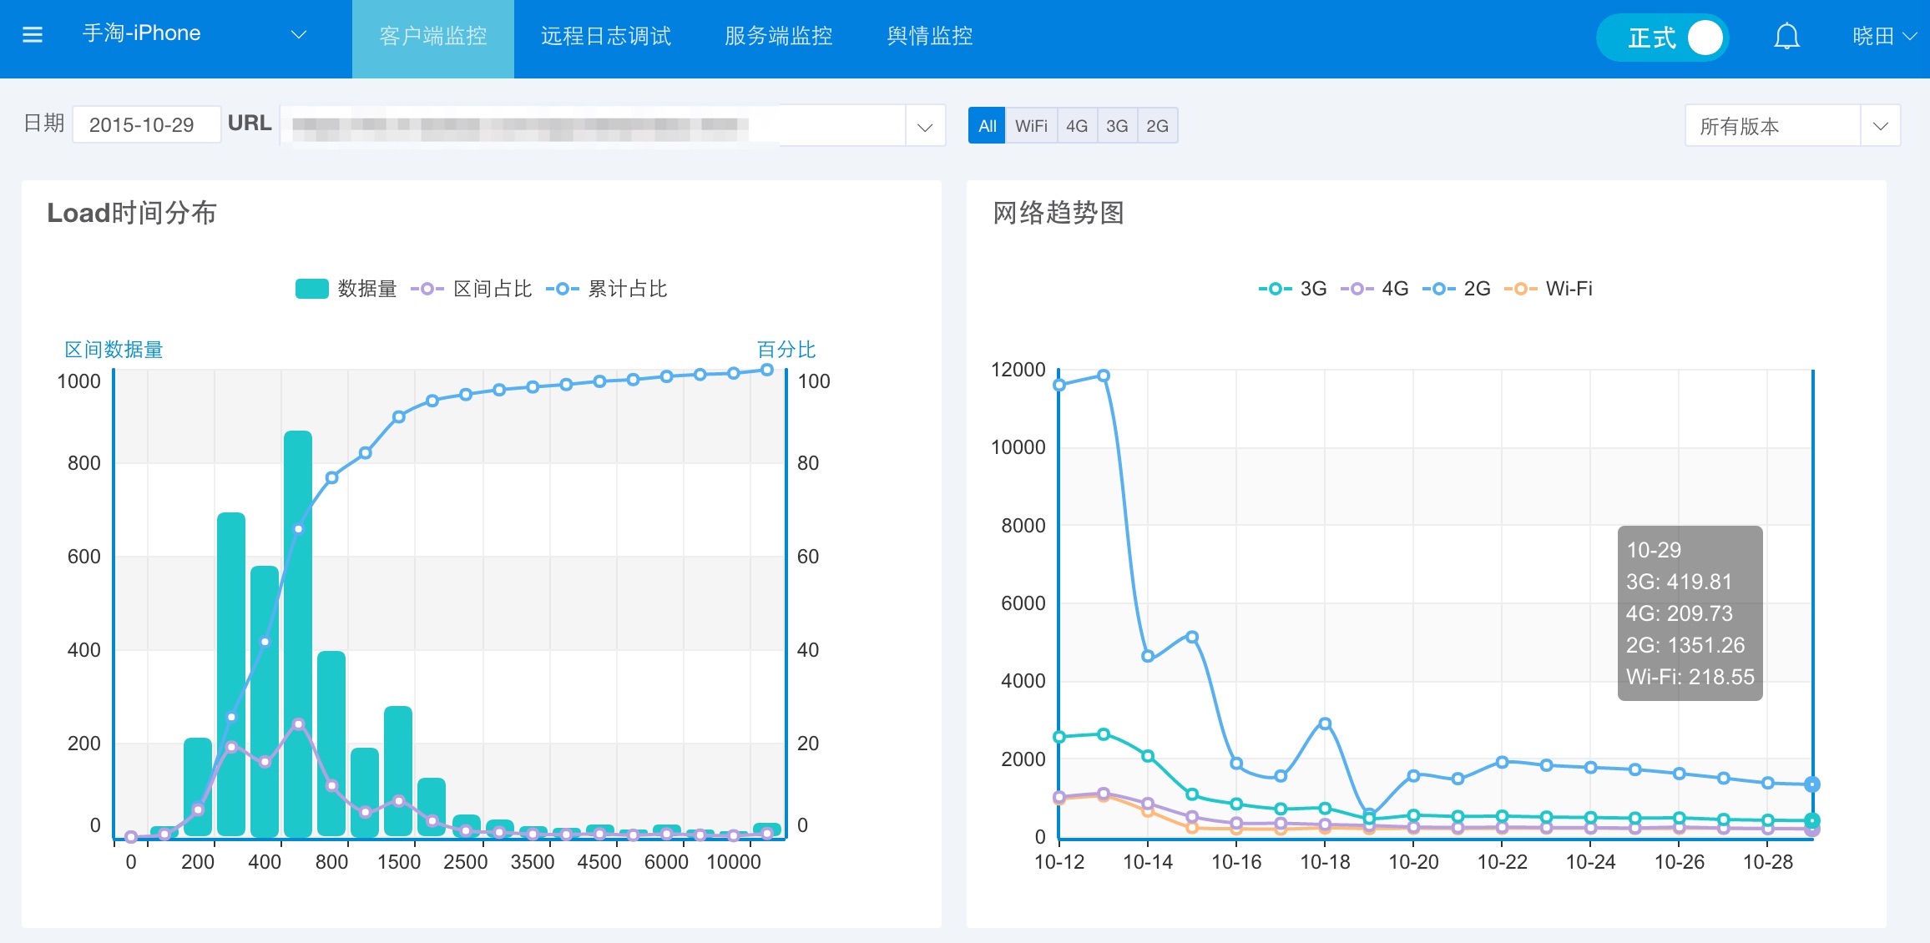Screen dimensions: 1930x943
Task: Toggle the 4G legend in network chart
Action: [x=1374, y=289]
